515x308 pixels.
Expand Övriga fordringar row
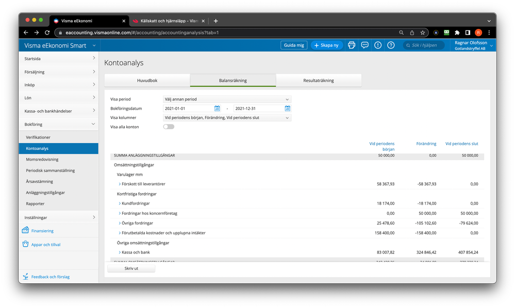(120, 223)
